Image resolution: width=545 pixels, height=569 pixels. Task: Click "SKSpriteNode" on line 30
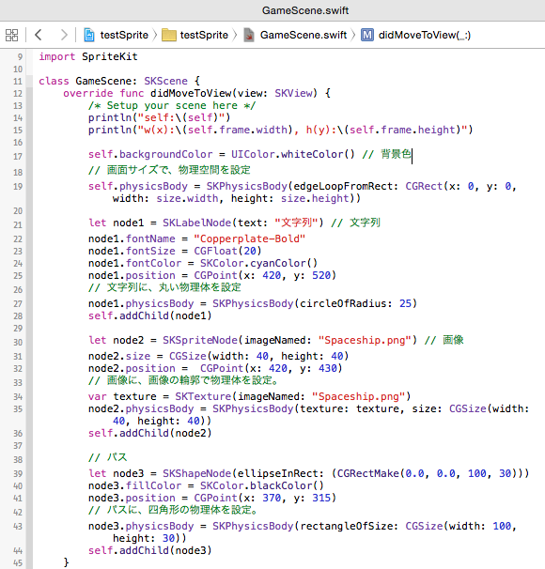coord(200,340)
